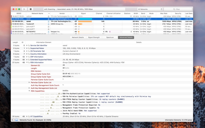Click the Filter magnifier icon
This screenshot has height=128, width=205.
[174, 9]
